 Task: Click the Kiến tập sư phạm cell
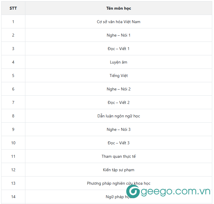(x=119, y=170)
